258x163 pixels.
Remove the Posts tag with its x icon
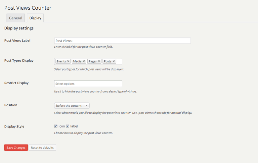[x=114, y=61]
